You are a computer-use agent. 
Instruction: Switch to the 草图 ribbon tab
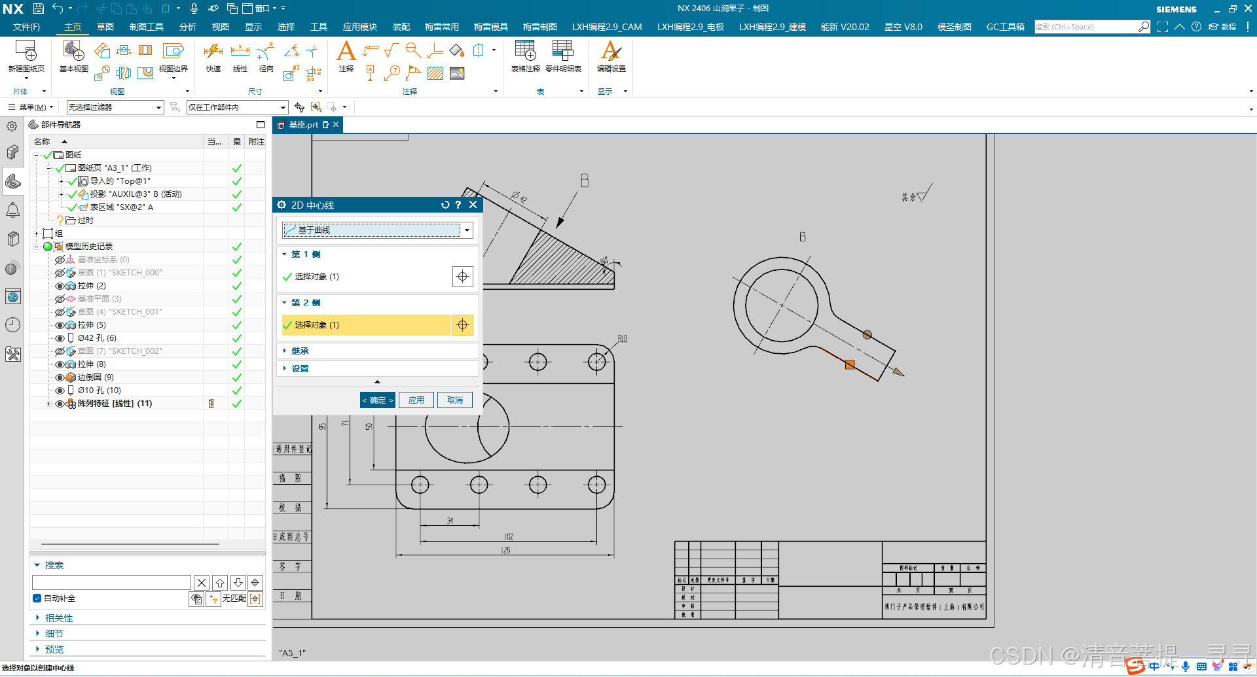(x=105, y=27)
